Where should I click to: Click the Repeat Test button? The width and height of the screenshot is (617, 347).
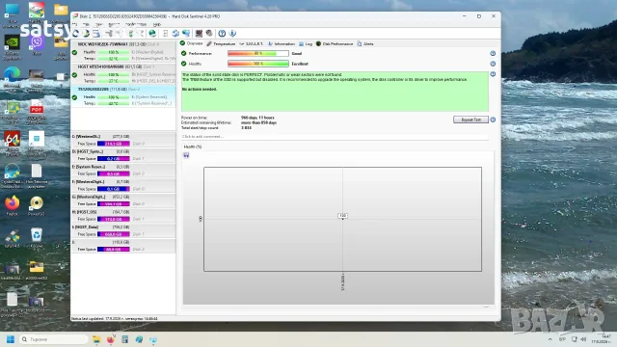tap(470, 120)
